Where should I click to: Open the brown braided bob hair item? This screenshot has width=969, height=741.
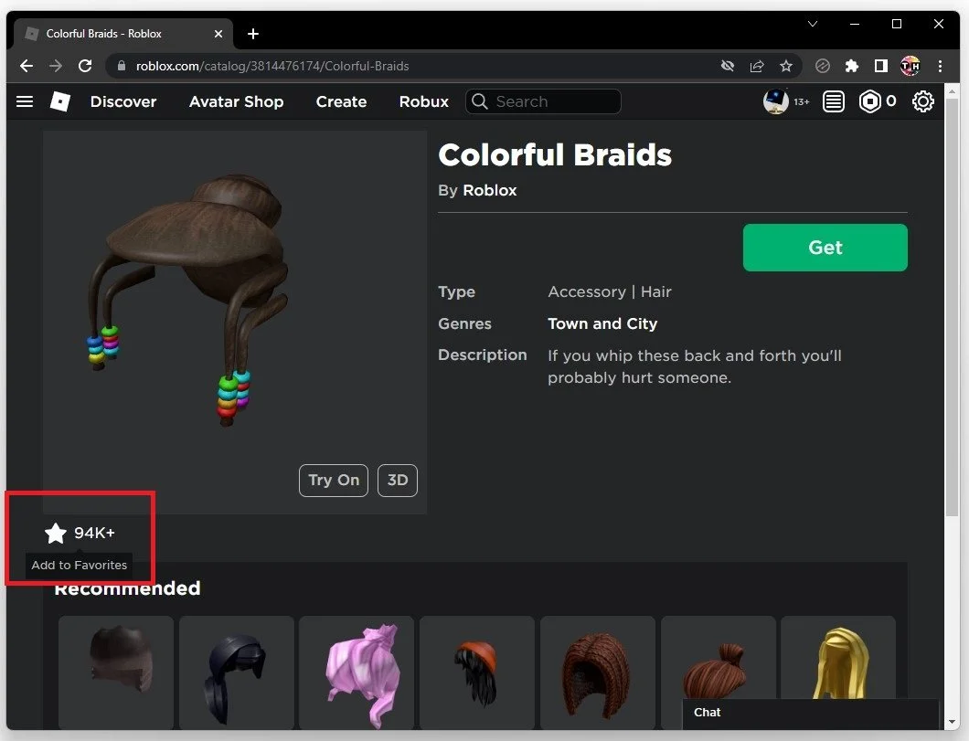(598, 673)
